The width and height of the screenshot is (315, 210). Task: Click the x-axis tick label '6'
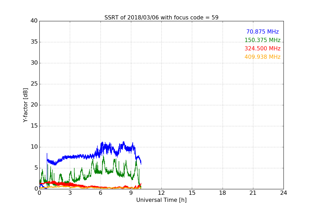[x=101, y=193]
